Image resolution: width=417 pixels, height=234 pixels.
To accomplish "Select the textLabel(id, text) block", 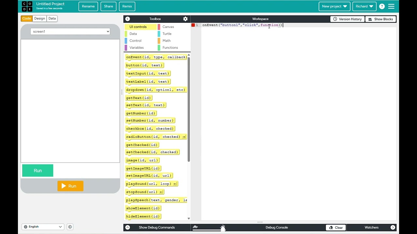I will [x=148, y=82].
